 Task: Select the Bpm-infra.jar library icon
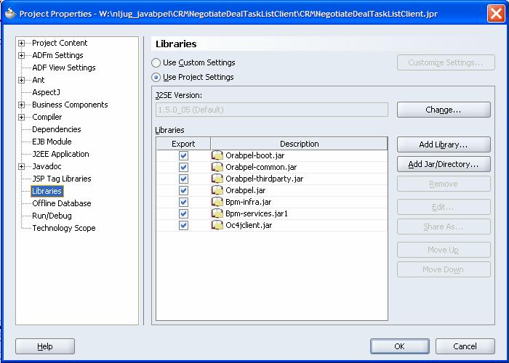pos(217,202)
